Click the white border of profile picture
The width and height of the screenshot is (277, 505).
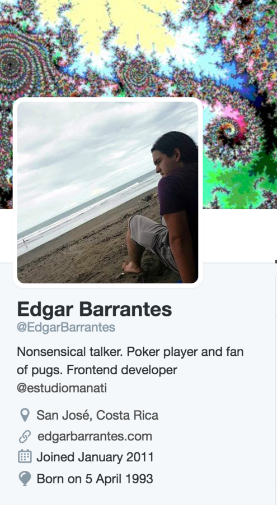tap(107, 99)
